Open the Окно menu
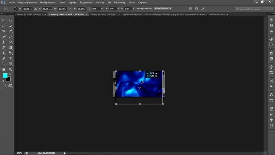The width and height of the screenshot is (275, 155). click(x=132, y=3)
